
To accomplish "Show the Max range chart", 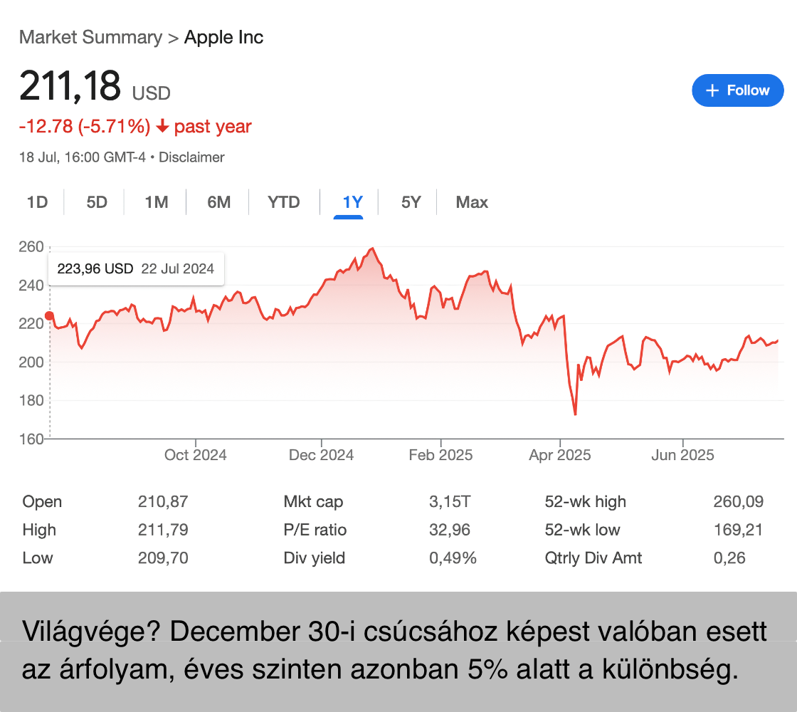I will [472, 202].
